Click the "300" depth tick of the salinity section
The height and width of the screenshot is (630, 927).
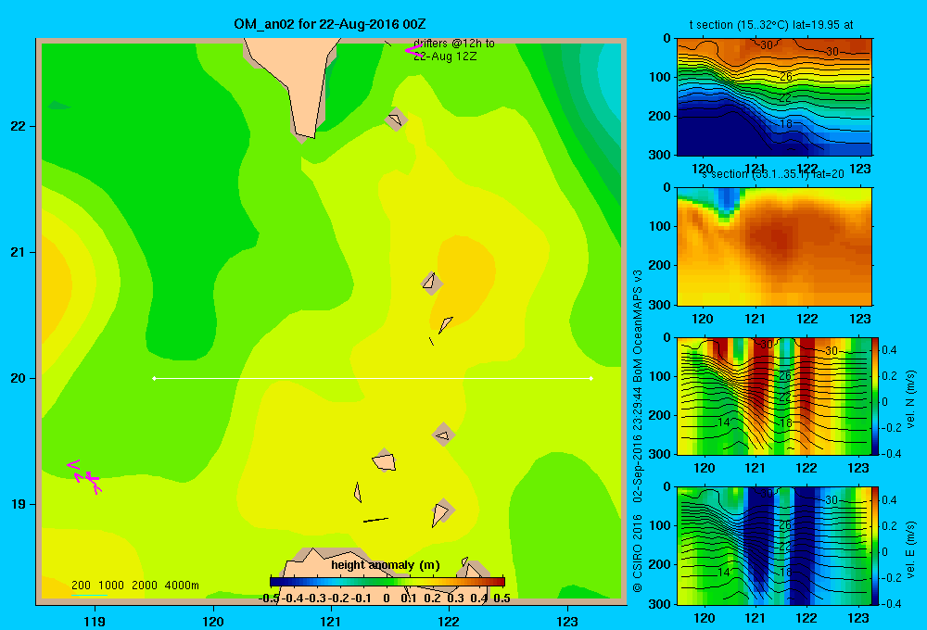tap(661, 305)
